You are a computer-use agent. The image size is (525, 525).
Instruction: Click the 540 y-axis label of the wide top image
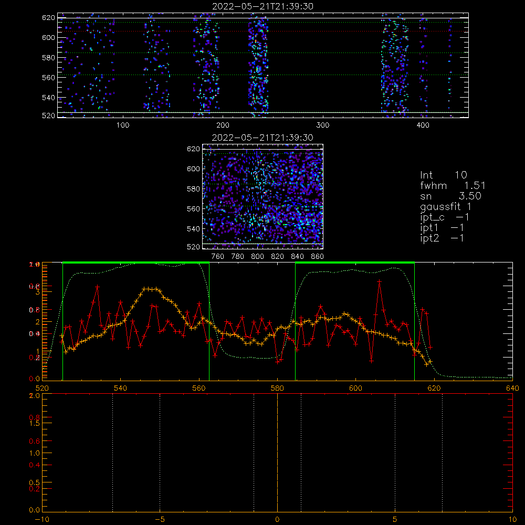(x=48, y=98)
